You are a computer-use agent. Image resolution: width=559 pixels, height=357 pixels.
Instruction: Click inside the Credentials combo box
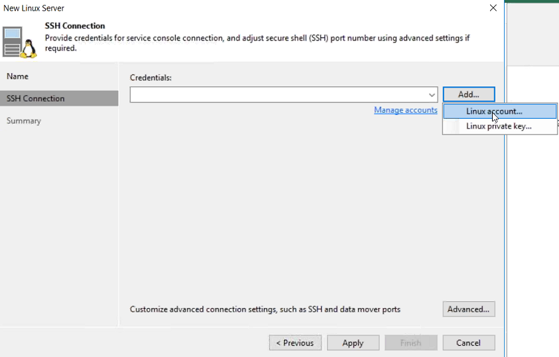[284, 94]
